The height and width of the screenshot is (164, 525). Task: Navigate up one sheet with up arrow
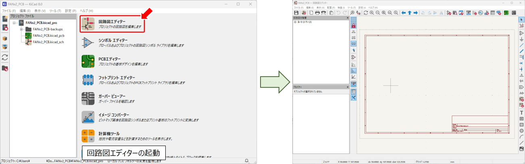coord(410,13)
